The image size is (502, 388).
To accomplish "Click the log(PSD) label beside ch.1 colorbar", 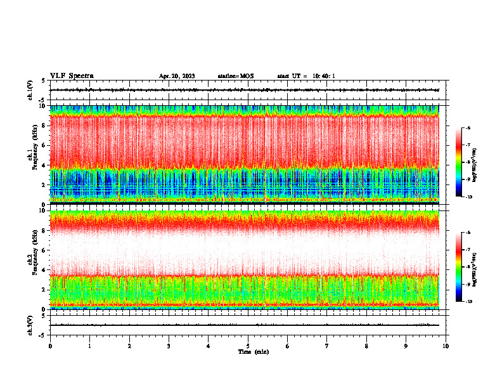I will (x=474, y=165).
